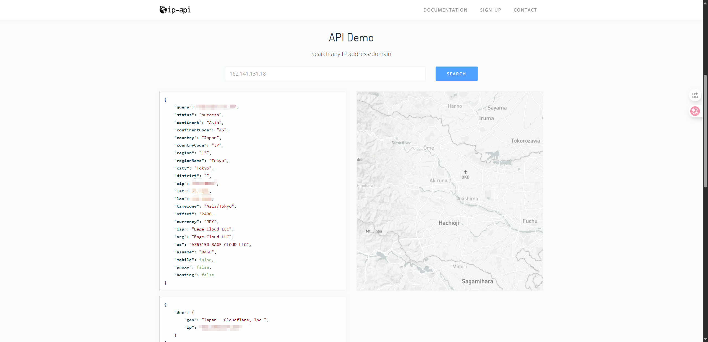708x342 pixels.
Task: Click the ip-api logo text
Action: 179,10
